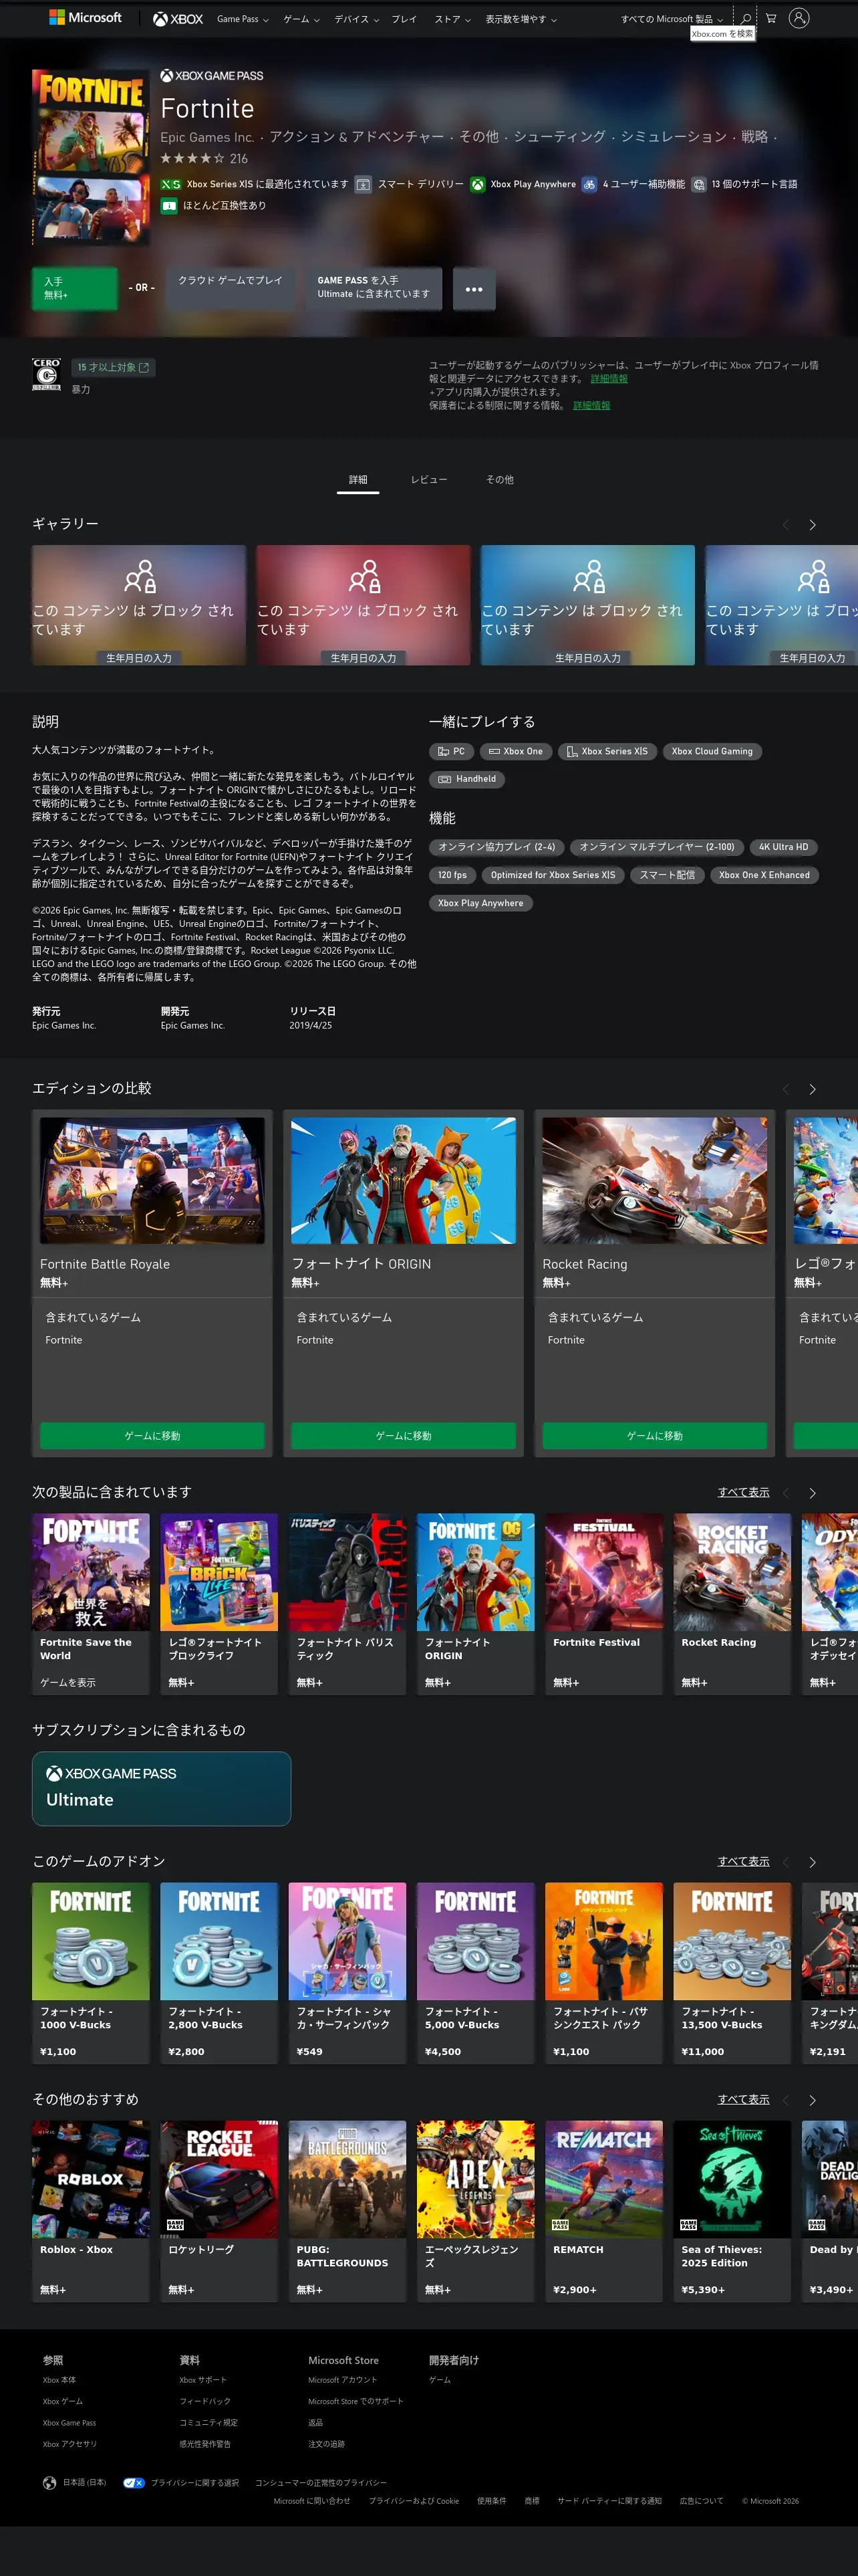This screenshot has width=858, height=2576.
Task: Advance the ギャラリー carousel with the next arrow
Action: click(812, 525)
